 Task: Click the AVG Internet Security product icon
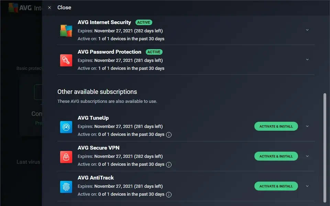pyautogui.click(x=66, y=30)
